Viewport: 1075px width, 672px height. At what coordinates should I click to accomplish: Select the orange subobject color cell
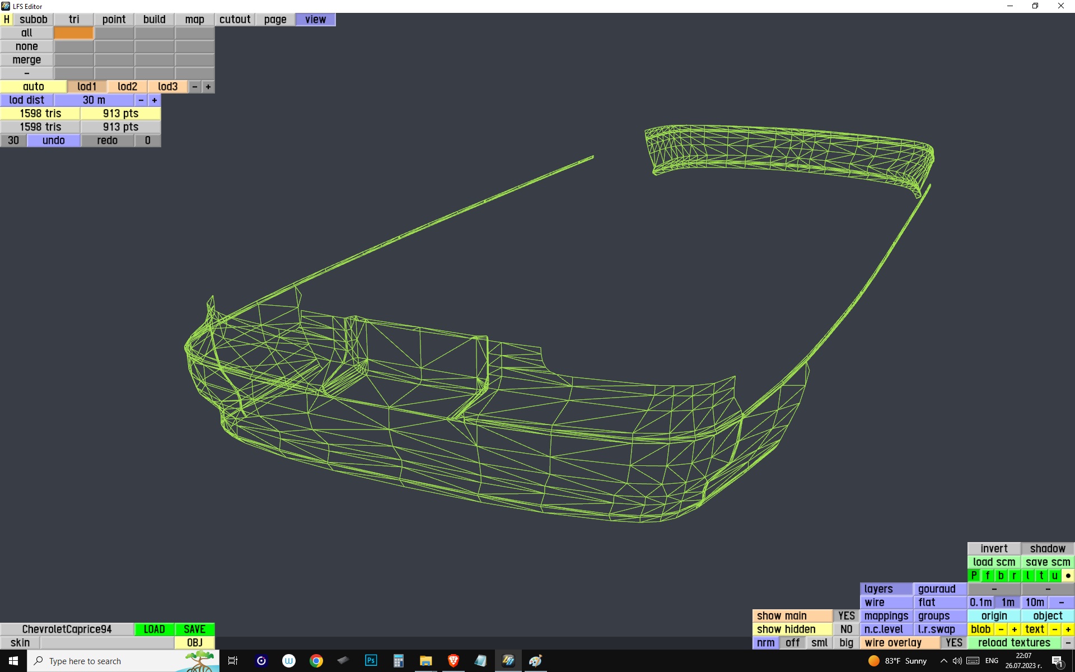click(74, 33)
